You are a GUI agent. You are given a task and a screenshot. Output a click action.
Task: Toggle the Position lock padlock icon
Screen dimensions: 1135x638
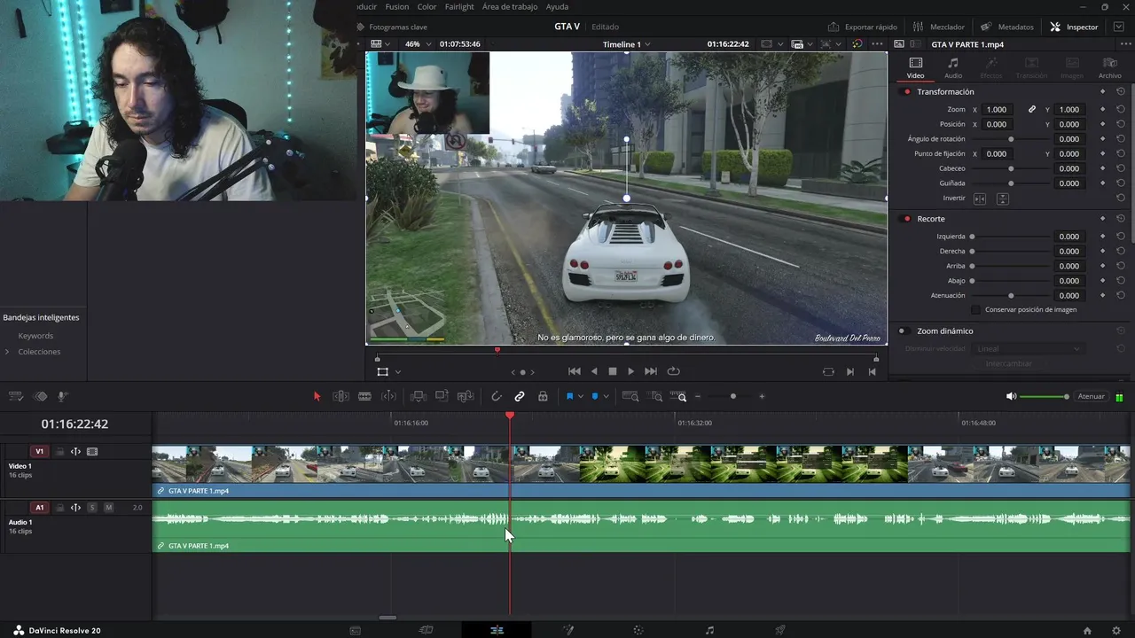(543, 396)
